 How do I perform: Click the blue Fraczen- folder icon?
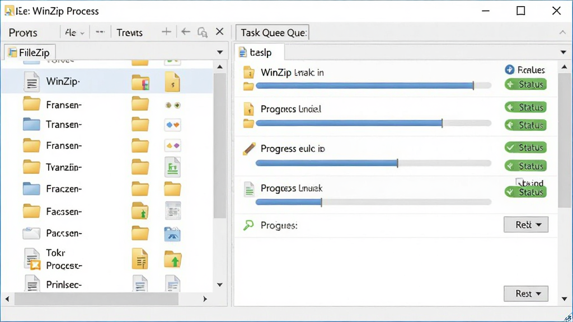31,189
